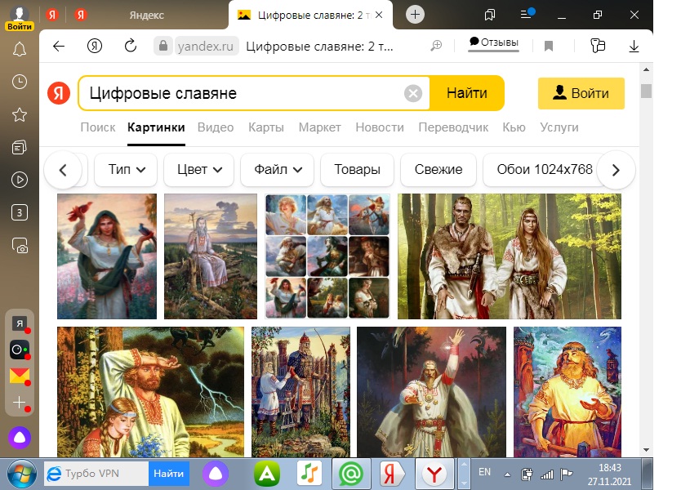Viewport: 690px width, 490px height.
Task: Bookmark this page
Action: [548, 46]
